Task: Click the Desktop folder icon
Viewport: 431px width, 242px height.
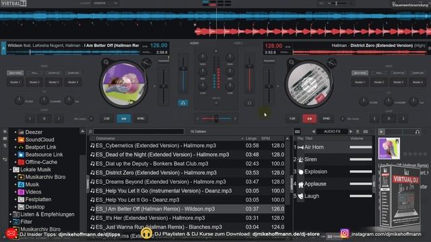Action: click(21, 207)
